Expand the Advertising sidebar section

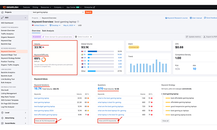click(x=25, y=118)
